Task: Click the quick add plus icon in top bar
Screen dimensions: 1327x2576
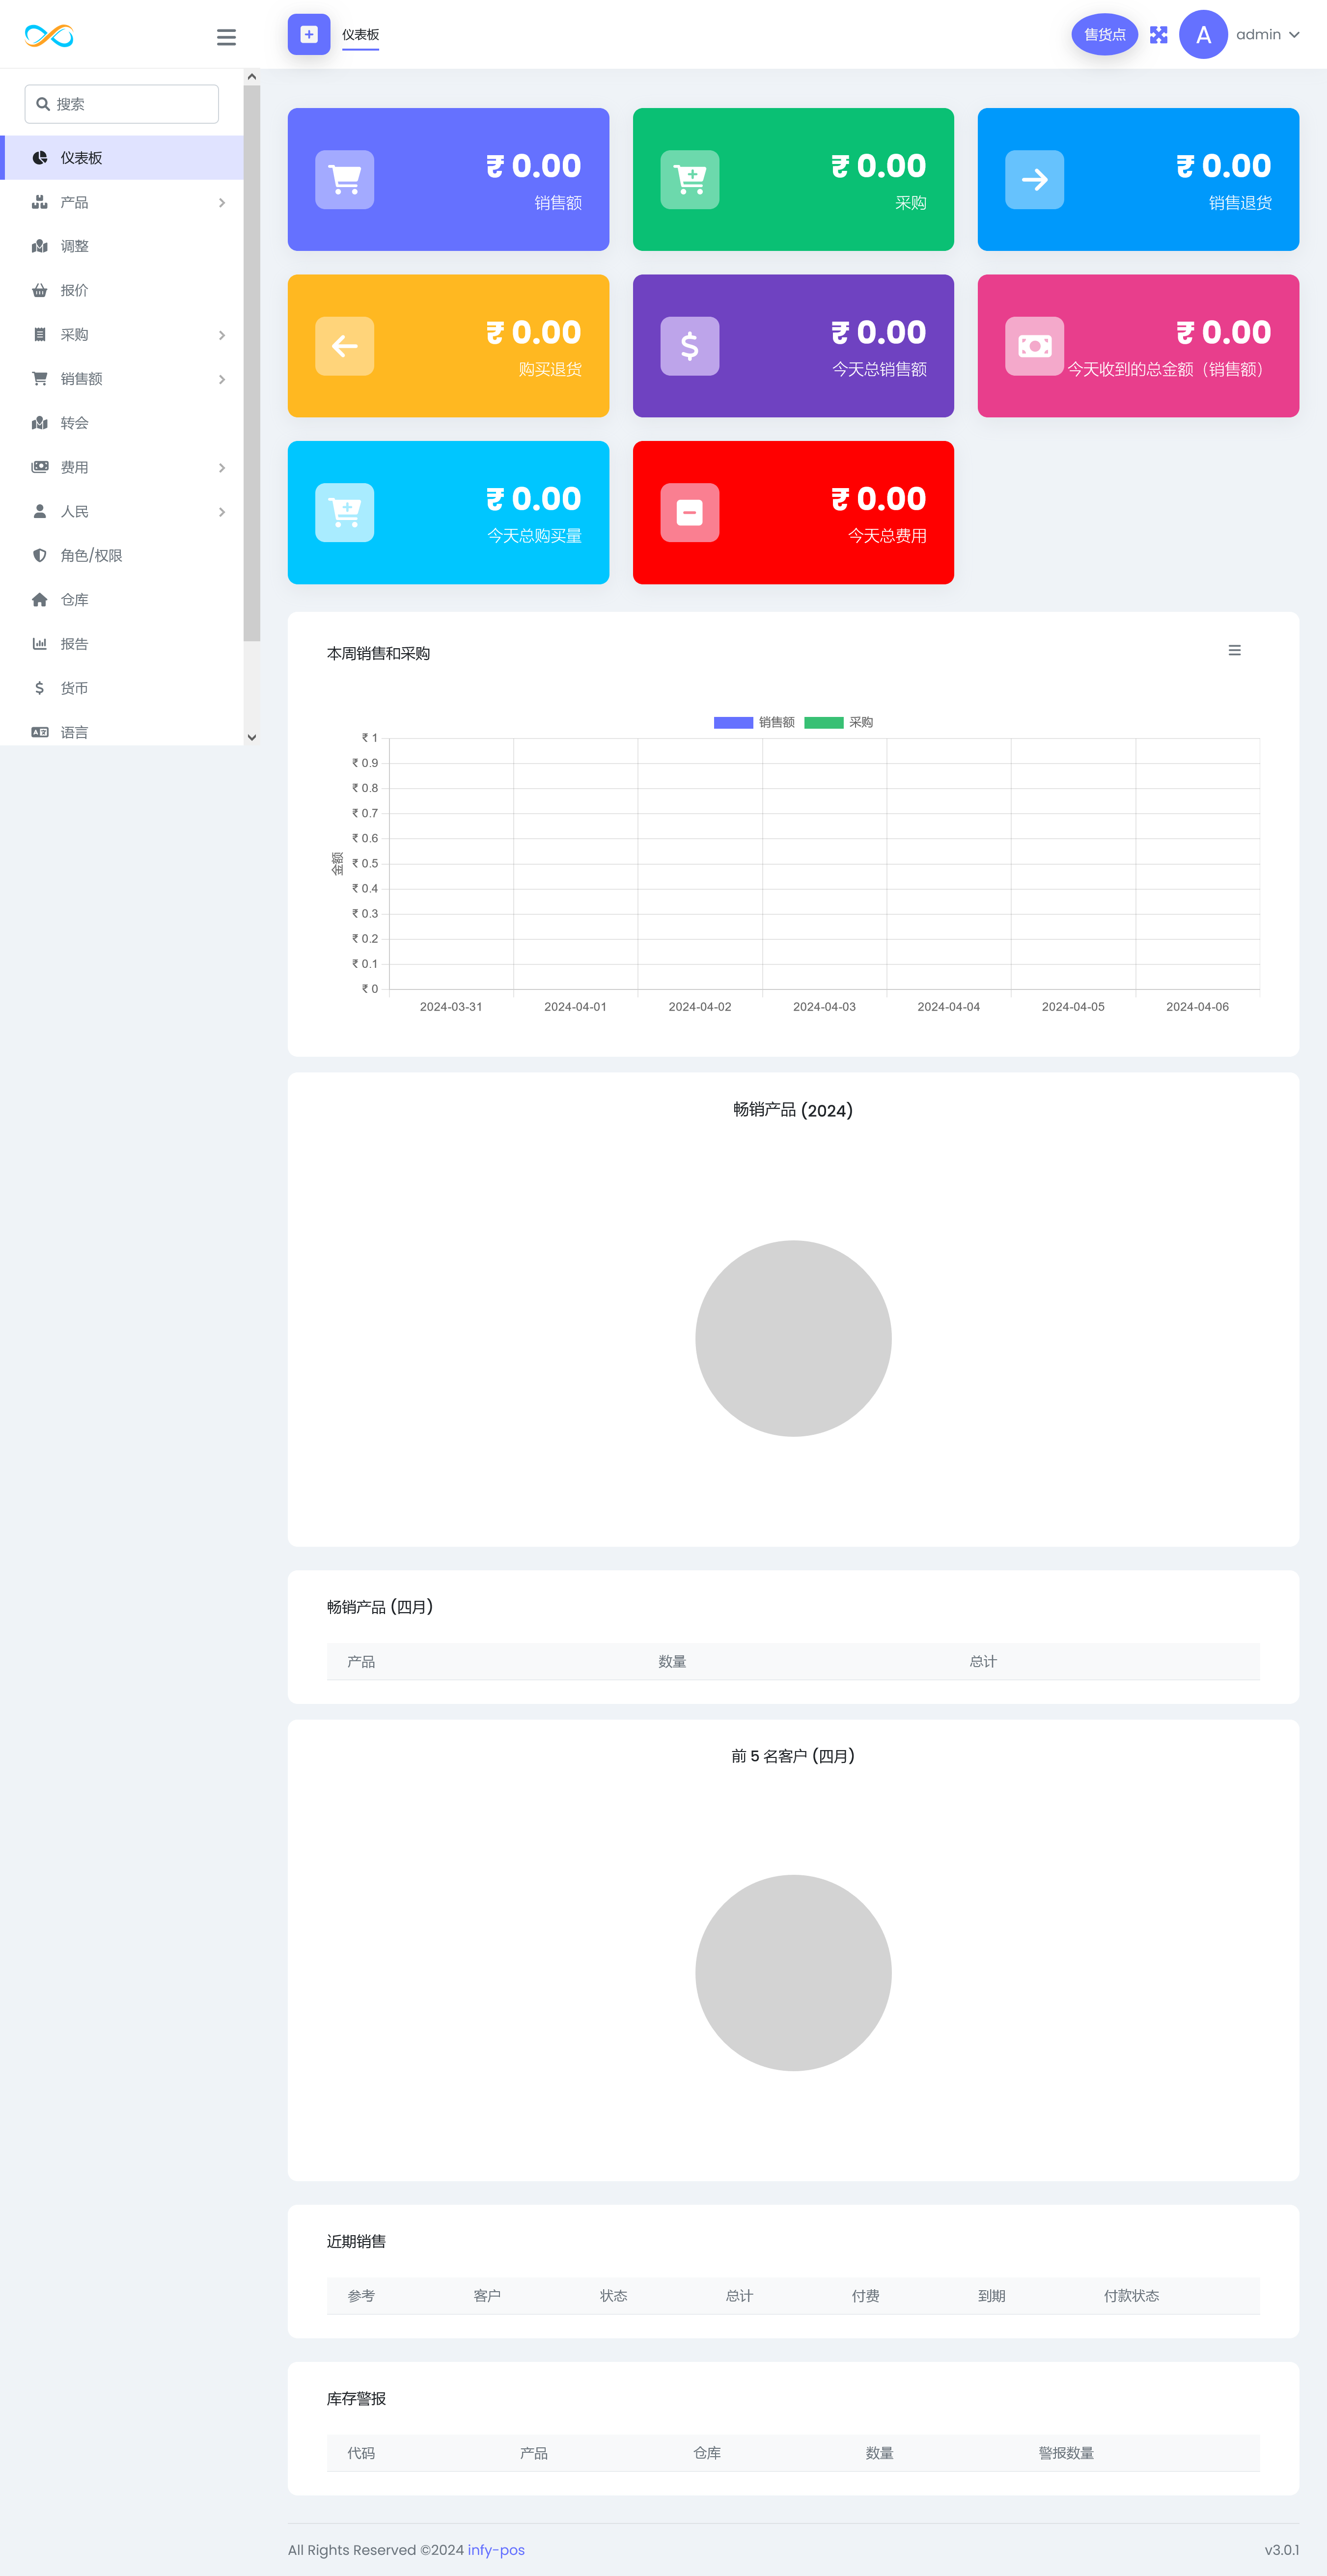Action: tap(309, 34)
